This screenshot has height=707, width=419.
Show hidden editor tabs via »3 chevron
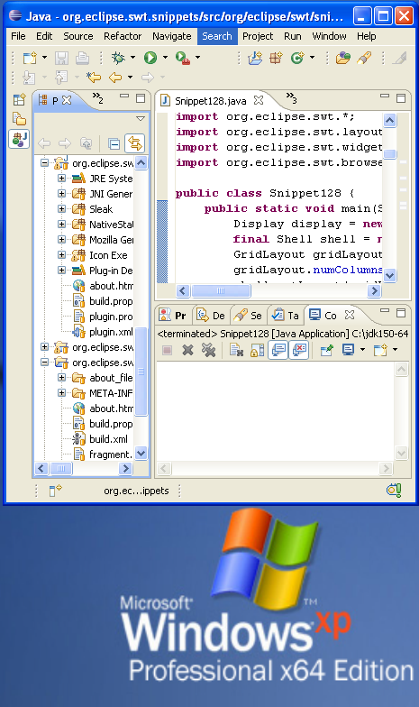292,97
